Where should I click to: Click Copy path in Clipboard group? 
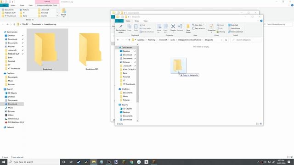click(145, 28)
